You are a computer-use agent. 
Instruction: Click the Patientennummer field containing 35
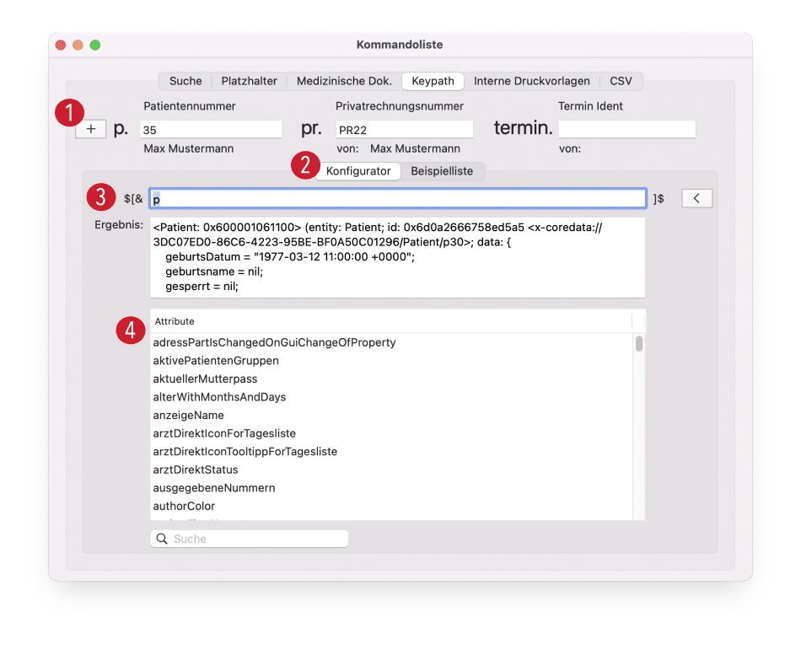(211, 129)
